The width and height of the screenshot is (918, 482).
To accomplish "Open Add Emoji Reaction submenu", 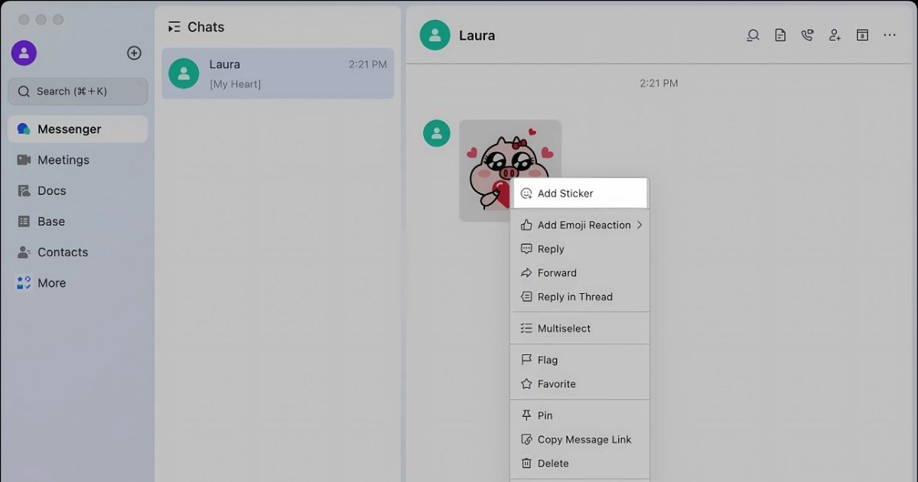I will pyautogui.click(x=580, y=225).
